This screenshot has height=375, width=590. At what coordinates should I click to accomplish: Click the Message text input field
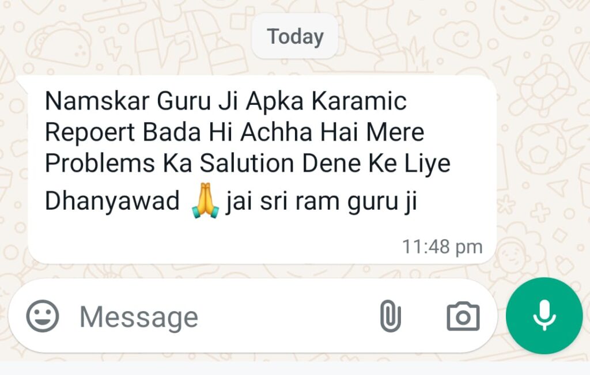click(222, 317)
